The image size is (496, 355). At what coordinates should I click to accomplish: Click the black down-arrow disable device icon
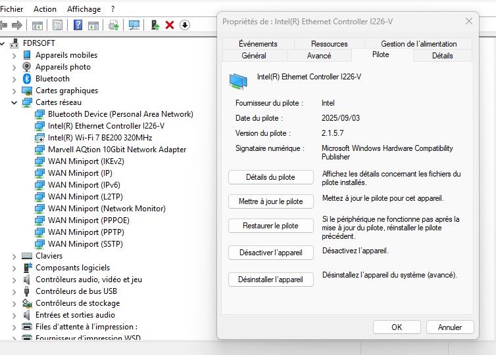pyautogui.click(x=185, y=25)
